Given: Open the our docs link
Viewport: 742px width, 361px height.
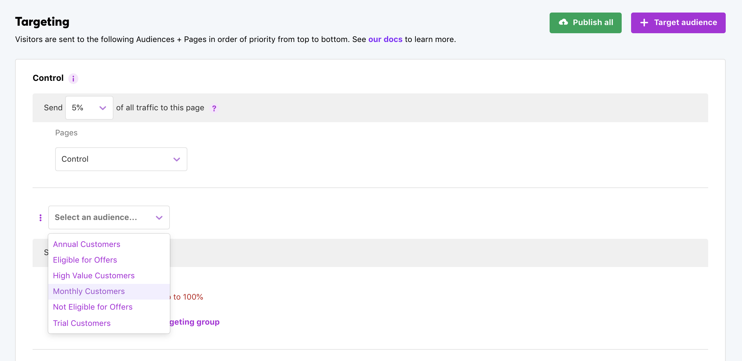Looking at the screenshot, I should click(385, 39).
